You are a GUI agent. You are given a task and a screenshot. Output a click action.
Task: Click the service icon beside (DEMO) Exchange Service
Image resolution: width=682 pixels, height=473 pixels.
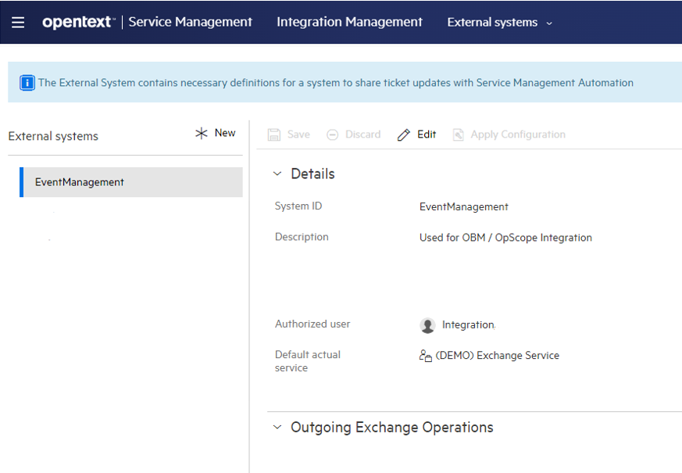pyautogui.click(x=426, y=355)
